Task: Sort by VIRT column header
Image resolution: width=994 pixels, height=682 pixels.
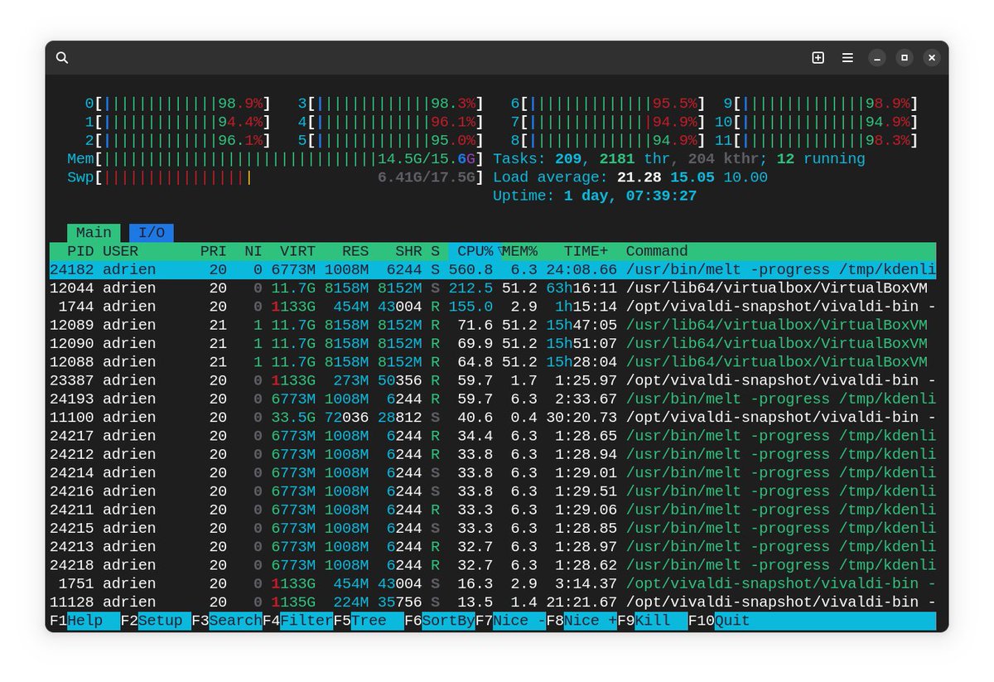Action: click(x=297, y=251)
